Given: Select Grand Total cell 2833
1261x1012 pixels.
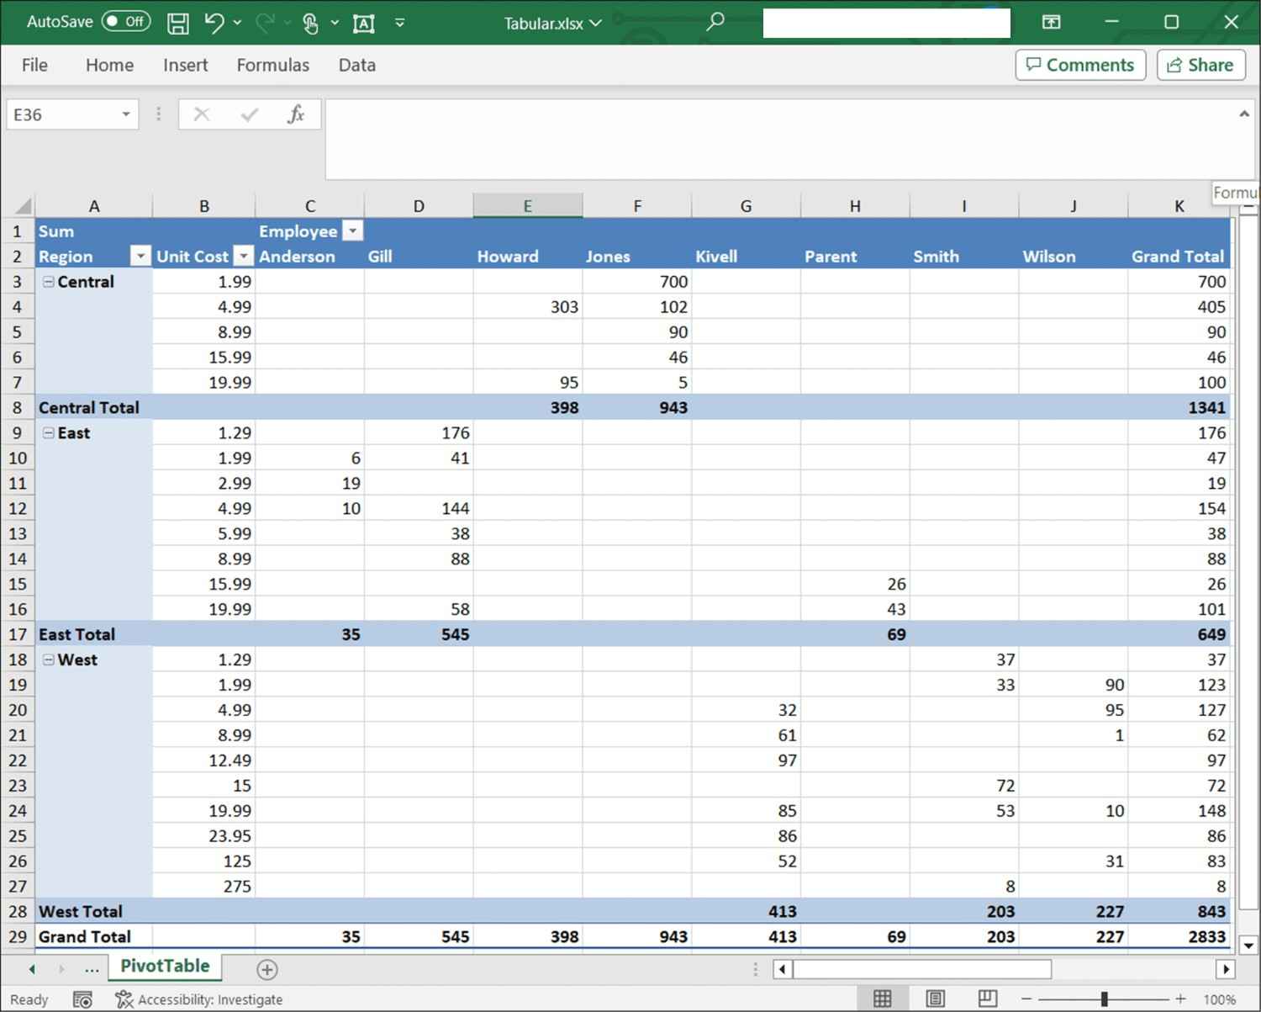Looking at the screenshot, I should click(x=1179, y=936).
